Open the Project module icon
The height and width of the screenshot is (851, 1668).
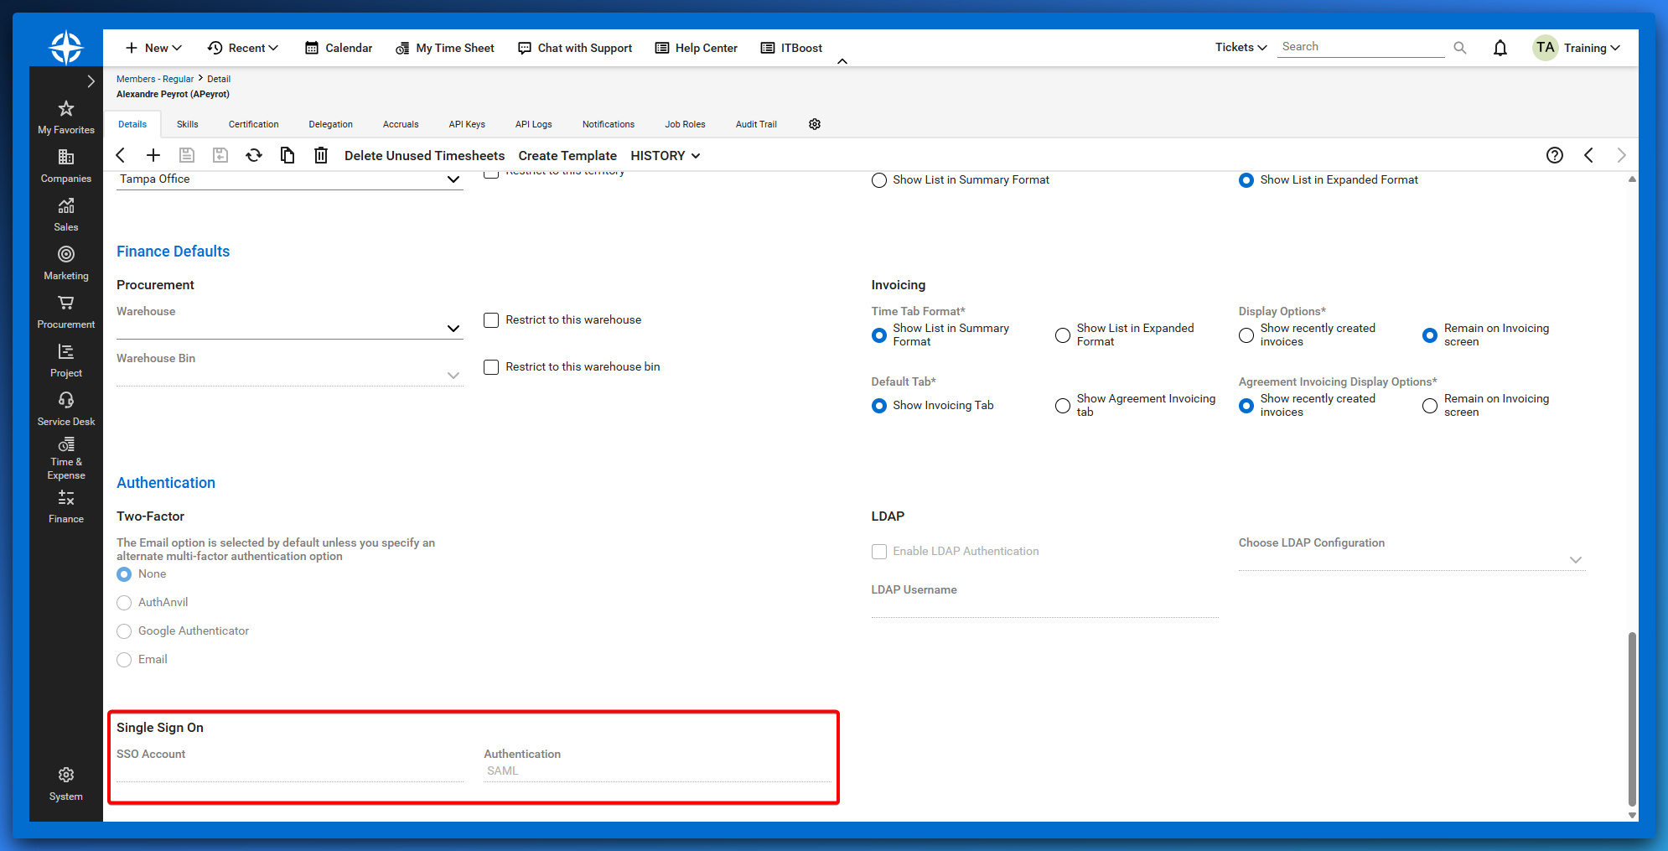66,351
